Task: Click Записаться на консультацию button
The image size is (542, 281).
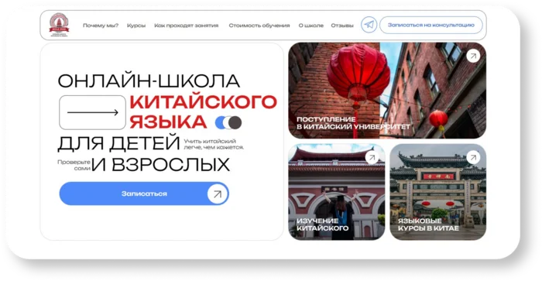Action: pyautogui.click(x=431, y=25)
